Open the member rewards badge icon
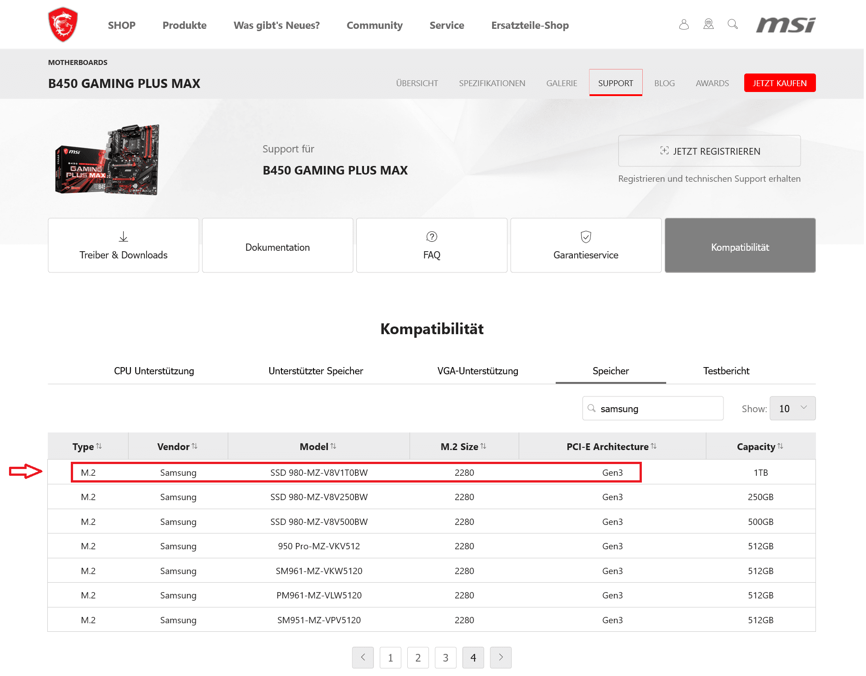Screen dimensions: 866x676 click(x=709, y=24)
